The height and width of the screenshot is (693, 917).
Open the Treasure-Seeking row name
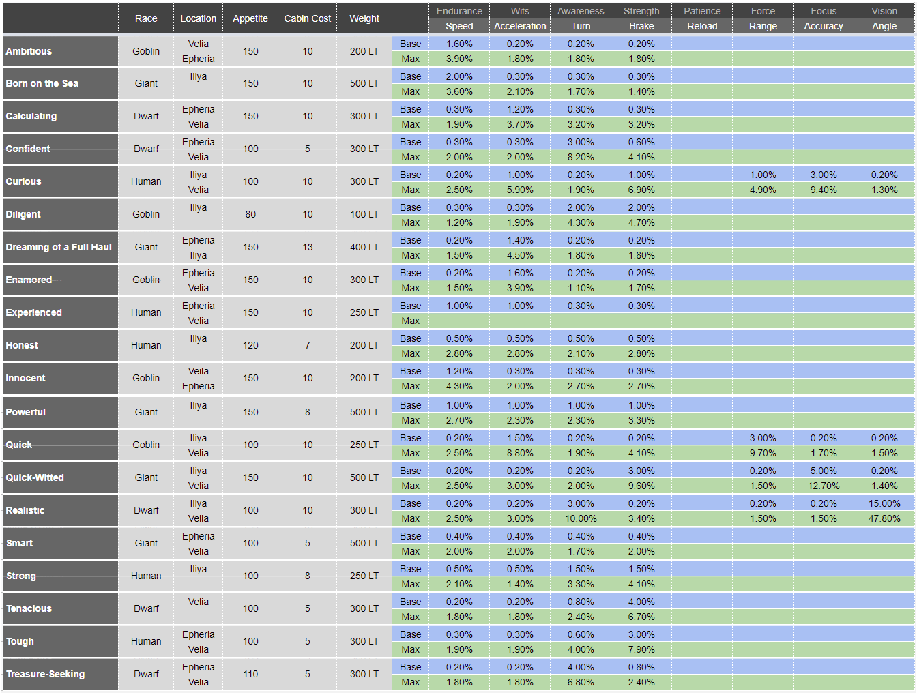click(46, 674)
